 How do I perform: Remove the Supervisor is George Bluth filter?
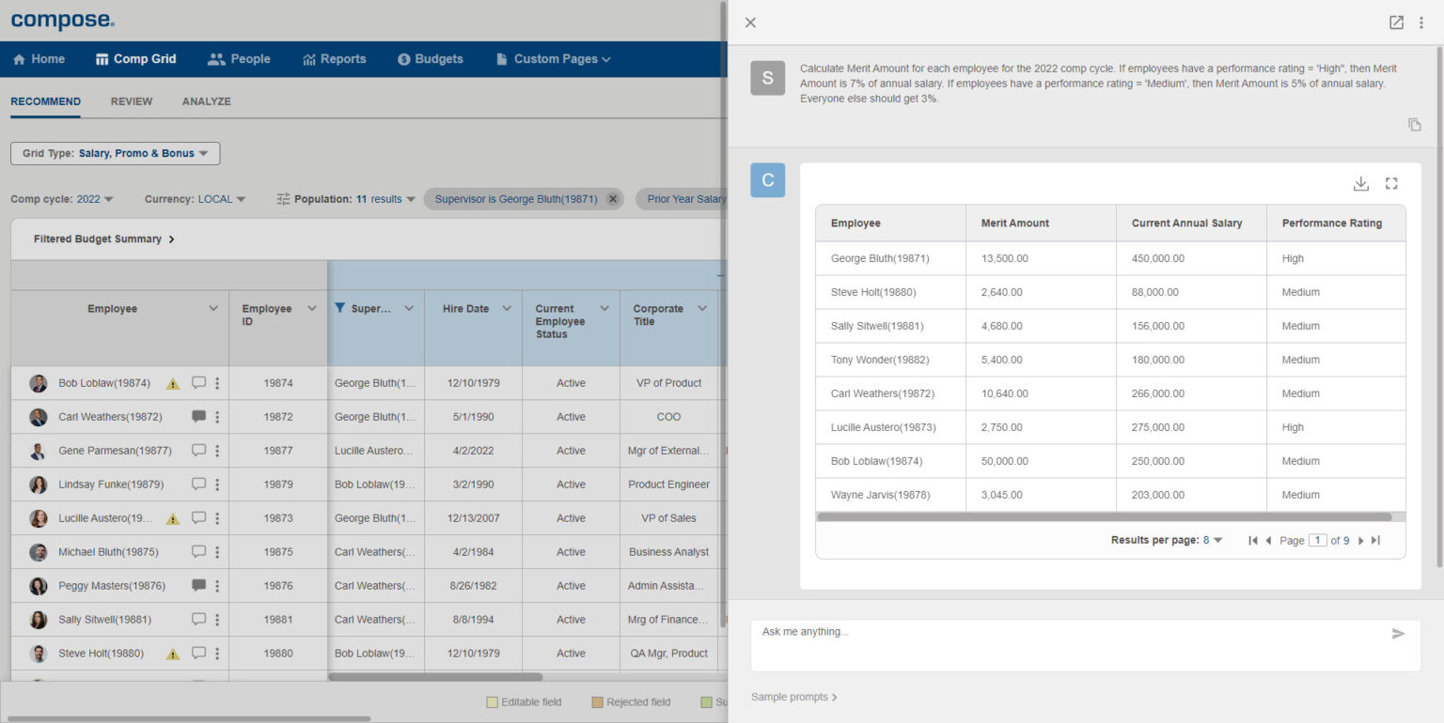(x=612, y=198)
